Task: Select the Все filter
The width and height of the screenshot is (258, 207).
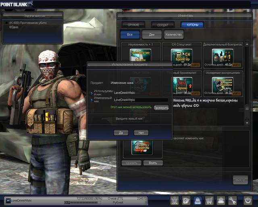Action: coord(130,34)
